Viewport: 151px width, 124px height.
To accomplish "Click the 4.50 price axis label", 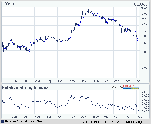I will (145, 18).
